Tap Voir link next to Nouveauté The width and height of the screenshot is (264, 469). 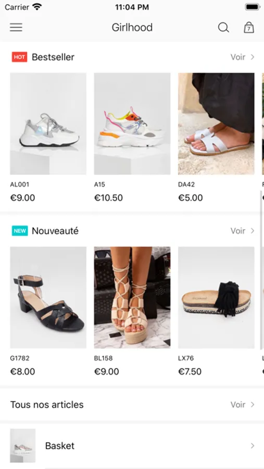click(x=237, y=231)
